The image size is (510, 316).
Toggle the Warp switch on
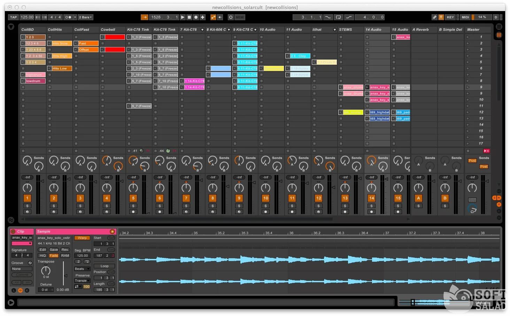[82, 238]
